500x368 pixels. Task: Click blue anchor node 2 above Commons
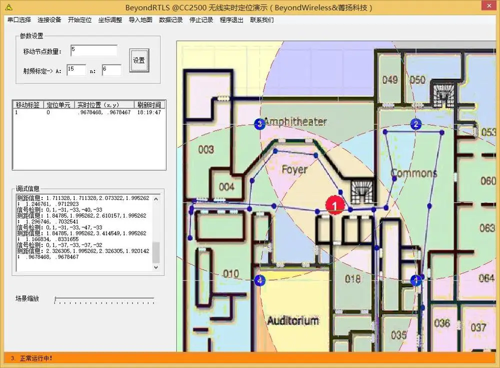415,124
